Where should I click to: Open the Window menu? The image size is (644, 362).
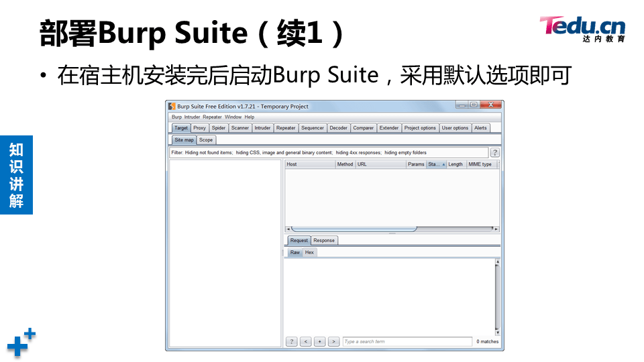click(233, 117)
